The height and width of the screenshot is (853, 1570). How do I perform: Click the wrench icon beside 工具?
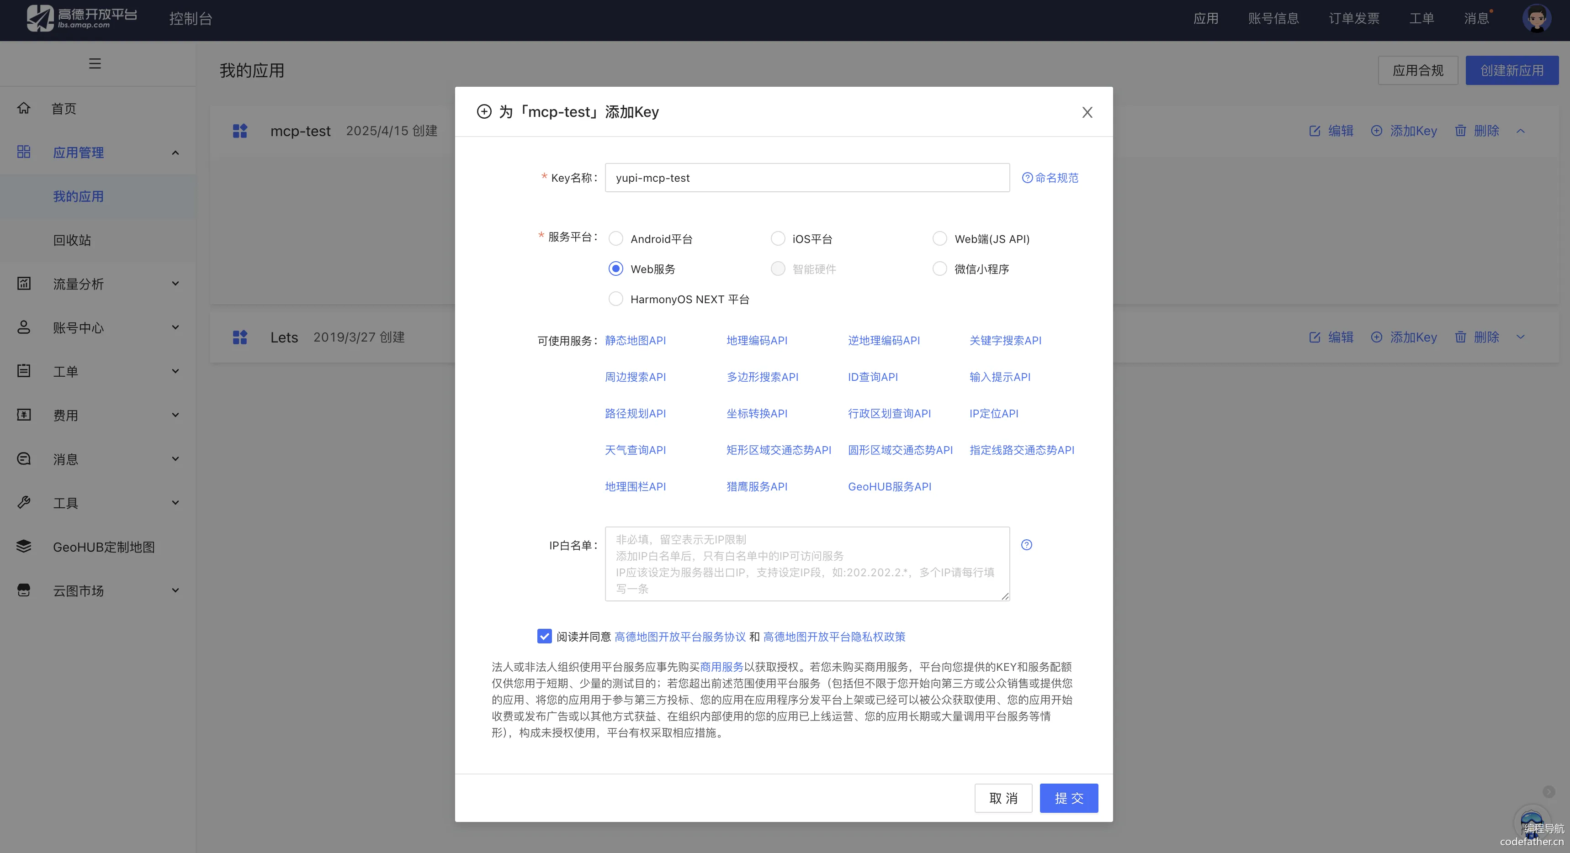pos(24,503)
